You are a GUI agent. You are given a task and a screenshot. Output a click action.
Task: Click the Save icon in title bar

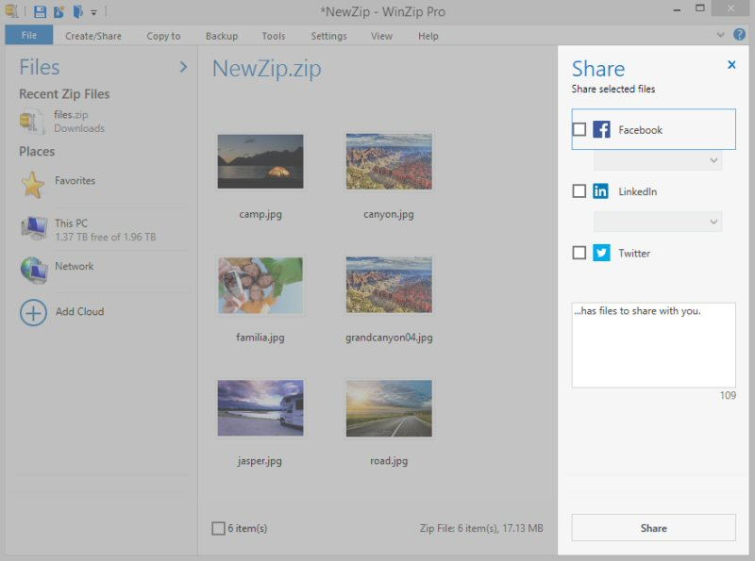(40, 12)
